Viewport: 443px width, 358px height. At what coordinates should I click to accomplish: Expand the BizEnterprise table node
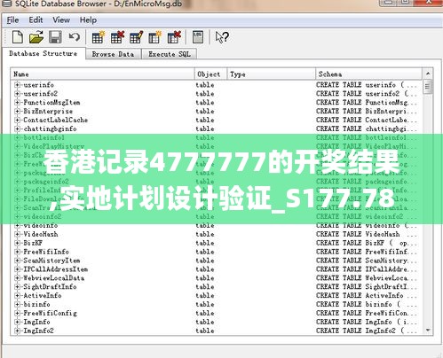coord(17,112)
